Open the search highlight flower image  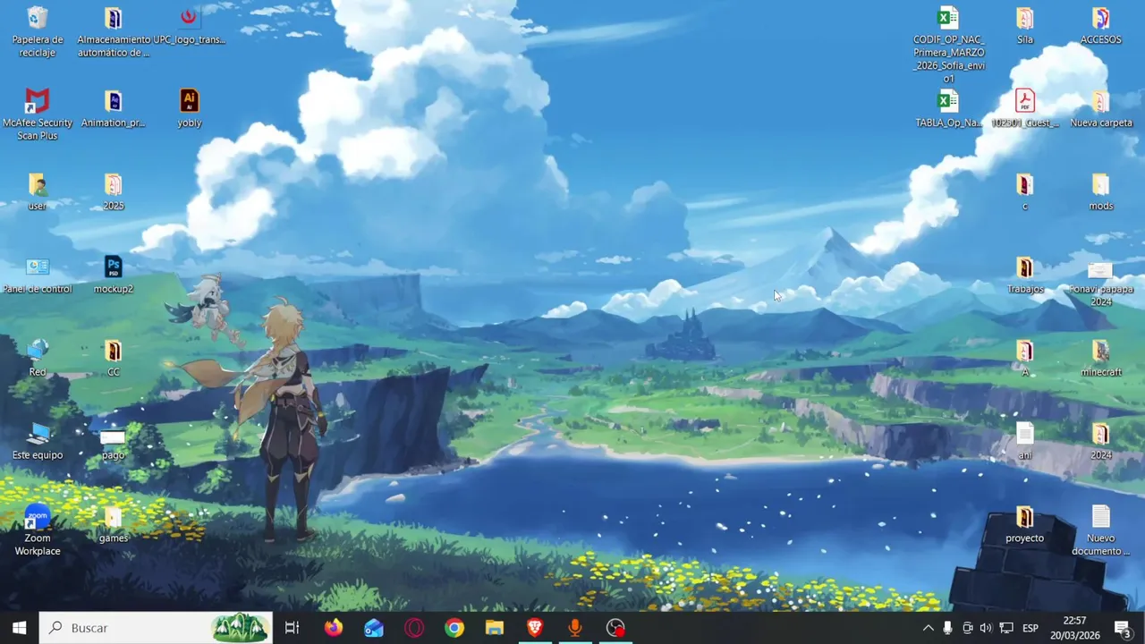(241, 628)
